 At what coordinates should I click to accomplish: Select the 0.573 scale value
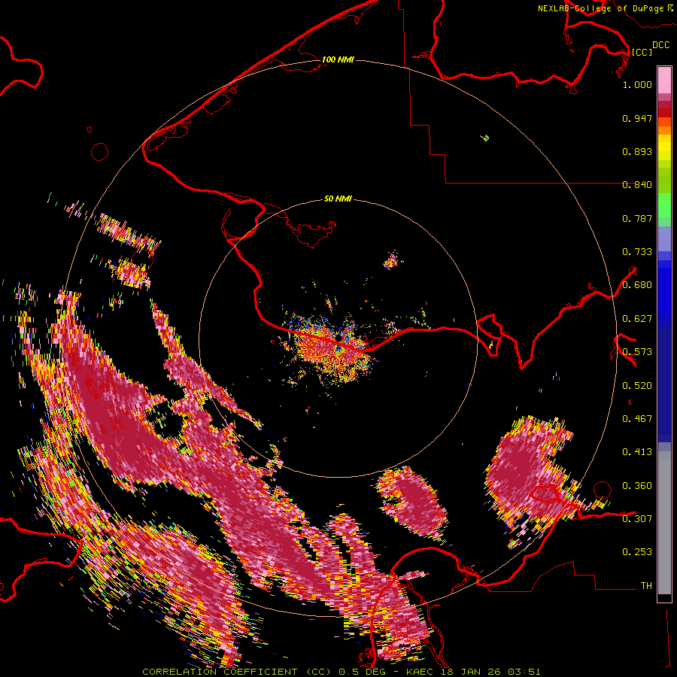point(637,352)
